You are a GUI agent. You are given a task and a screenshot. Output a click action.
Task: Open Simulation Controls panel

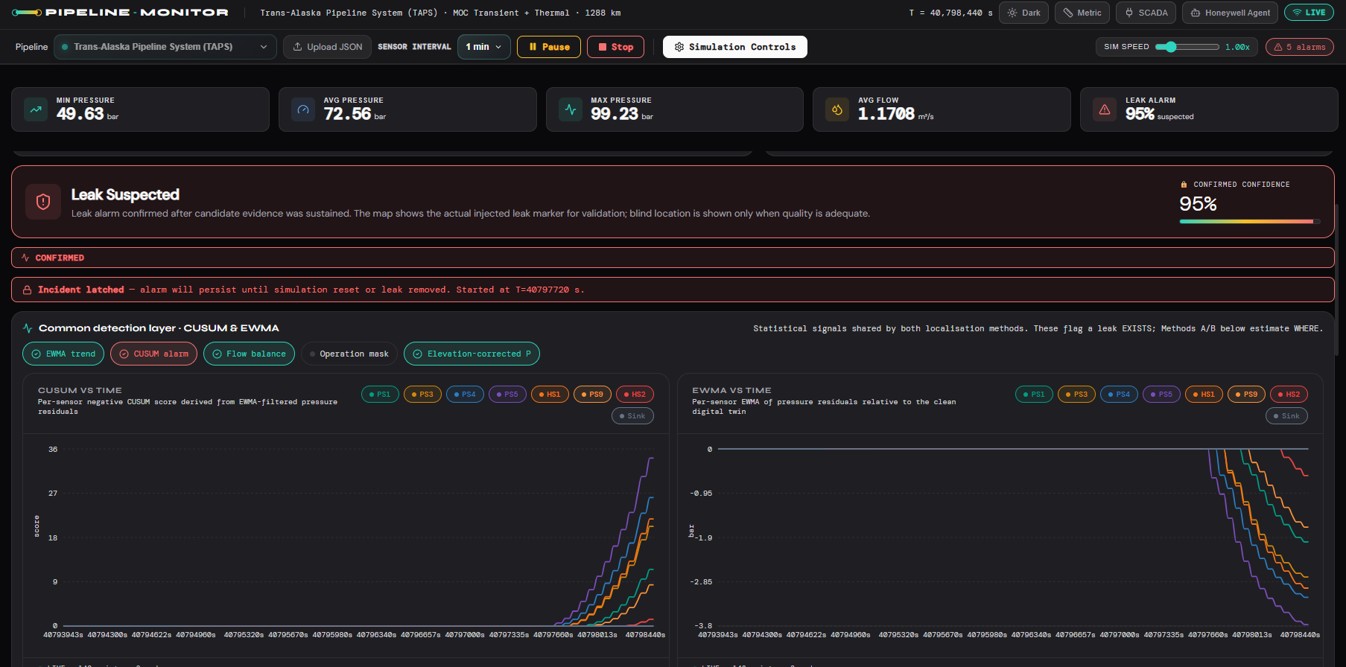click(735, 47)
